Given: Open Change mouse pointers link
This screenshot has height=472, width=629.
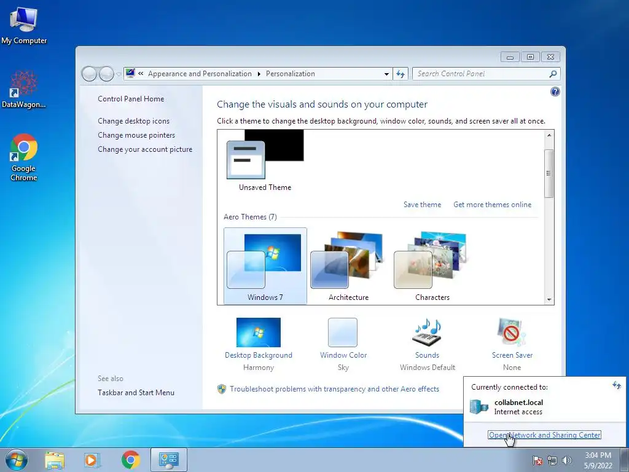Looking at the screenshot, I should (136, 135).
